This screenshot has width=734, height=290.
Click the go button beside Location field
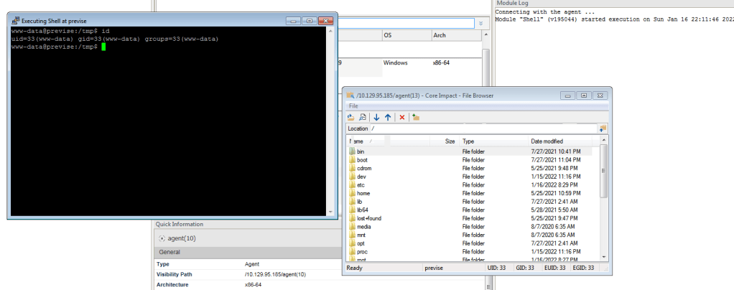click(x=603, y=128)
